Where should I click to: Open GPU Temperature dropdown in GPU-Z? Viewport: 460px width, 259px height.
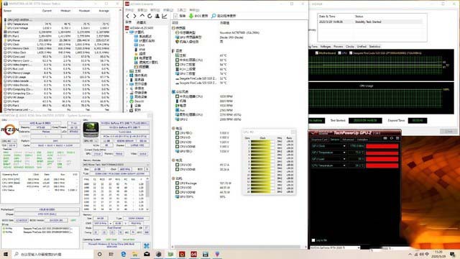point(344,153)
